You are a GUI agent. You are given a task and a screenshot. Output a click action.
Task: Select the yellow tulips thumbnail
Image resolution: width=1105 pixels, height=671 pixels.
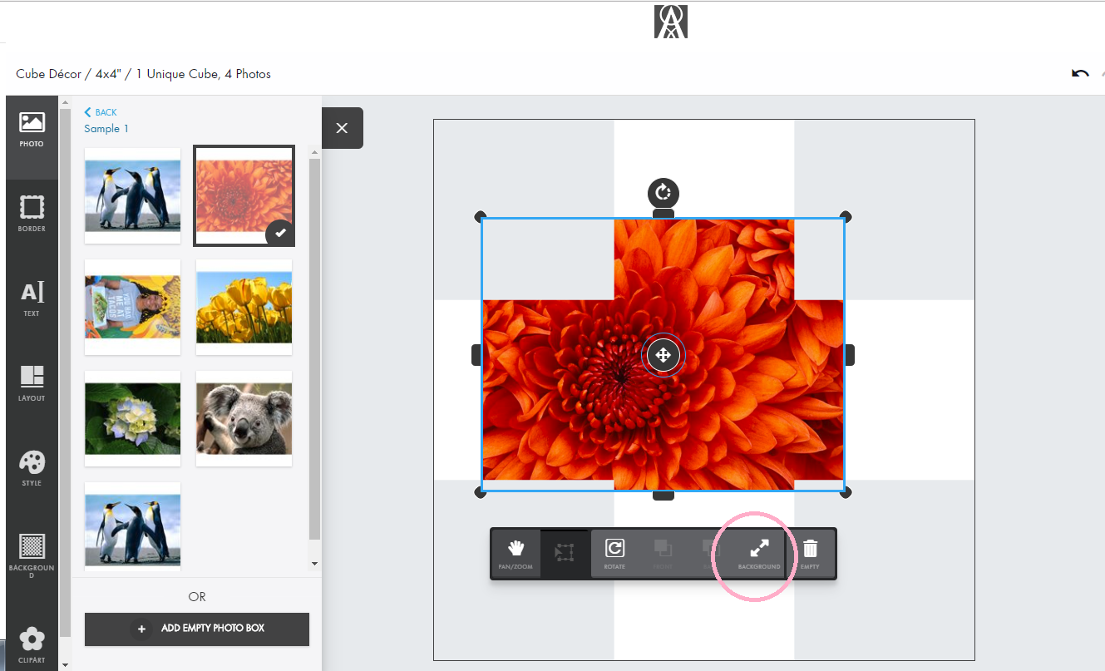coord(244,307)
